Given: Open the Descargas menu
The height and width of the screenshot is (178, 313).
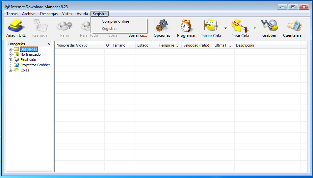Looking at the screenshot, I should coord(49,14).
